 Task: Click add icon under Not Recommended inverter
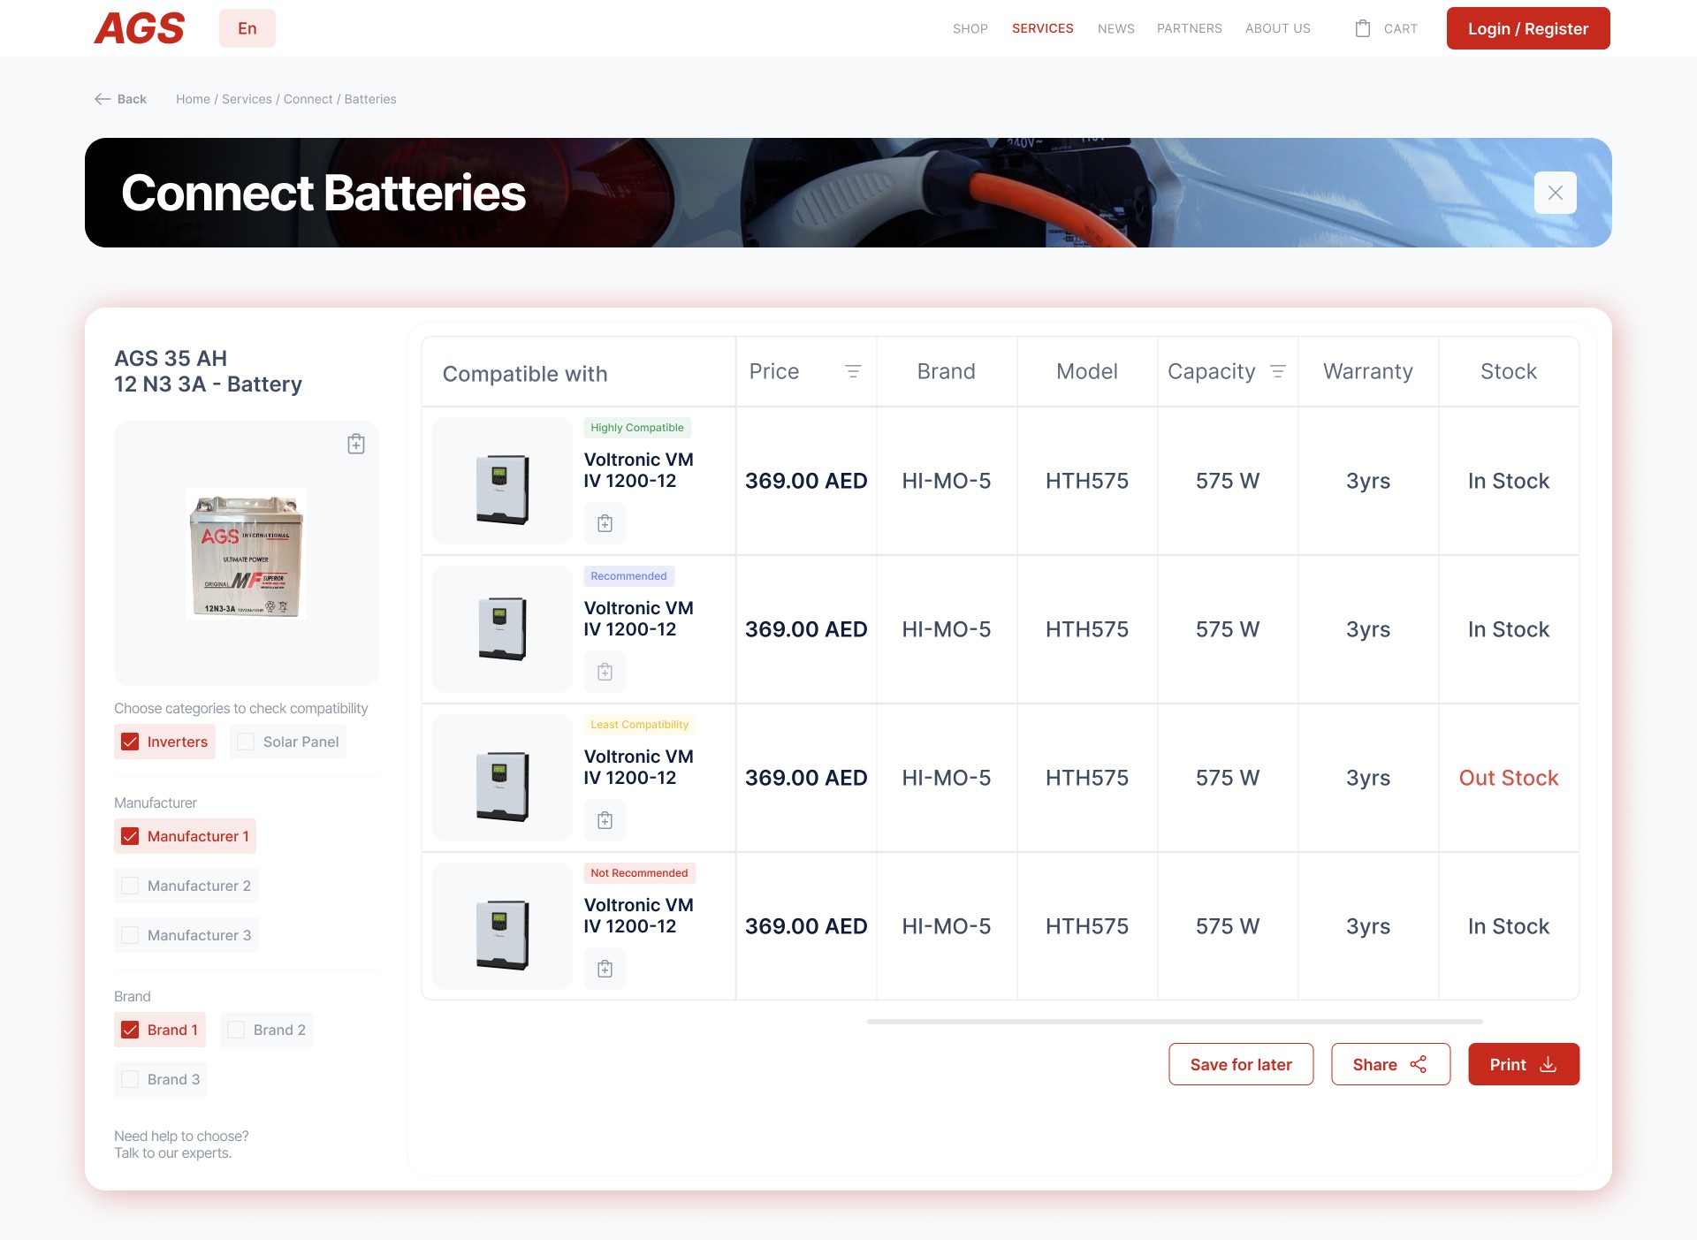click(605, 969)
